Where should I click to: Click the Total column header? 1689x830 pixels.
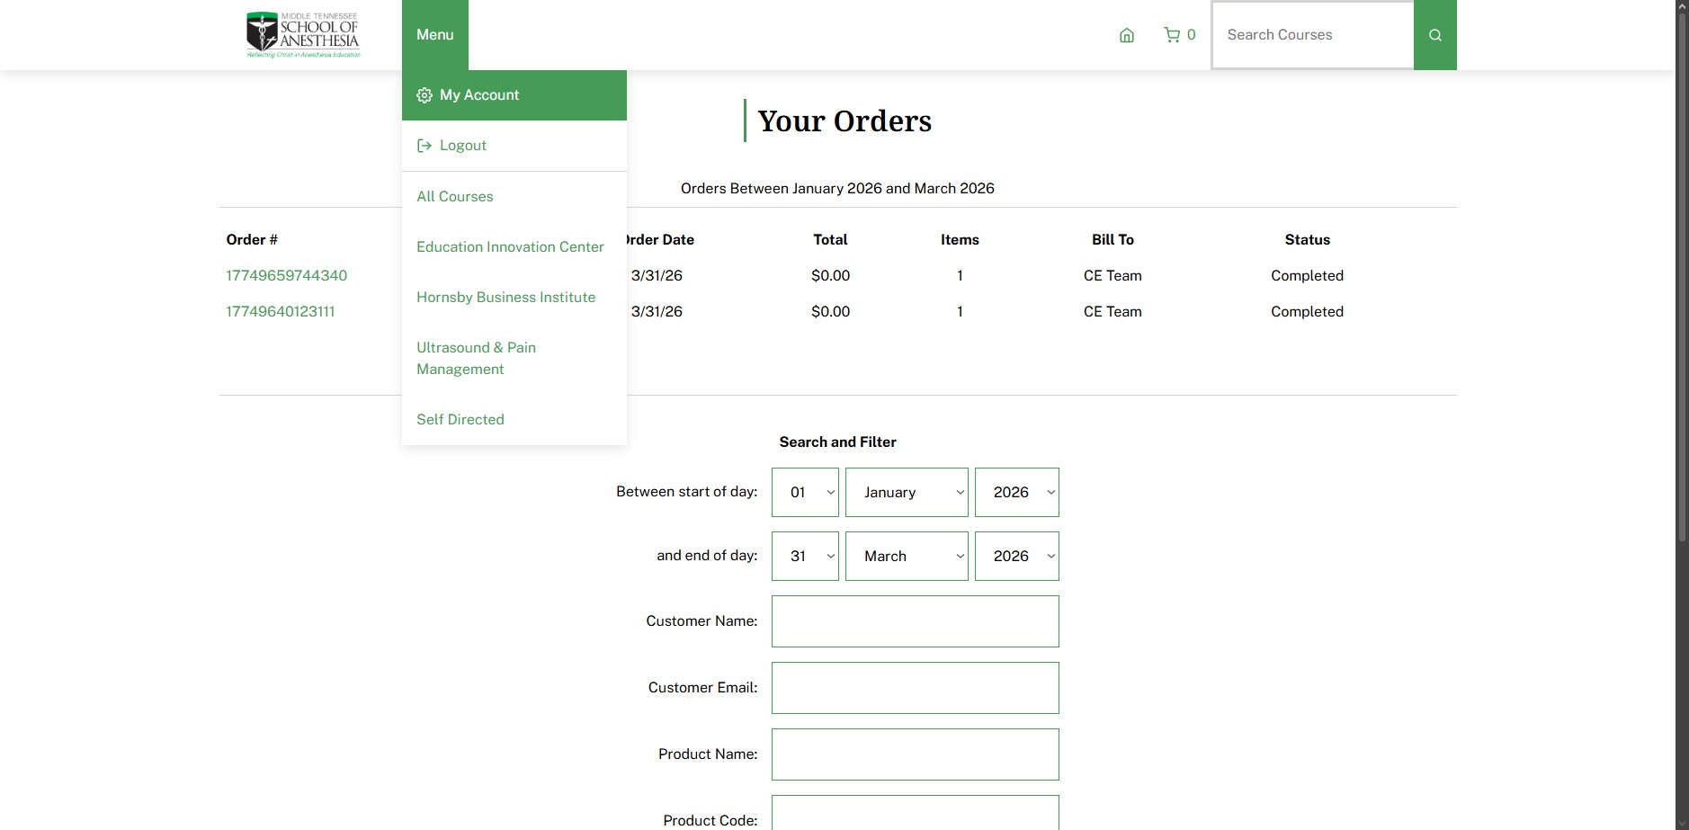[x=830, y=239]
